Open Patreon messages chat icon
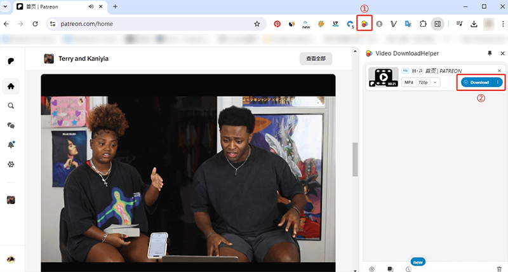Screen dimensions: 508x272 11,125
